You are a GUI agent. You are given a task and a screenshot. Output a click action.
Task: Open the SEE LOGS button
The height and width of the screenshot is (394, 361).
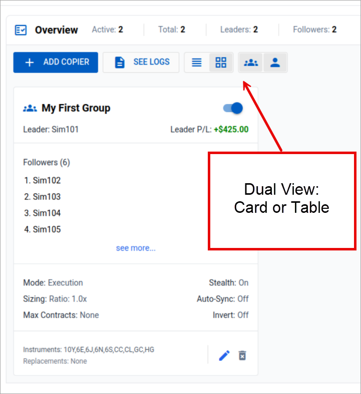(x=141, y=62)
